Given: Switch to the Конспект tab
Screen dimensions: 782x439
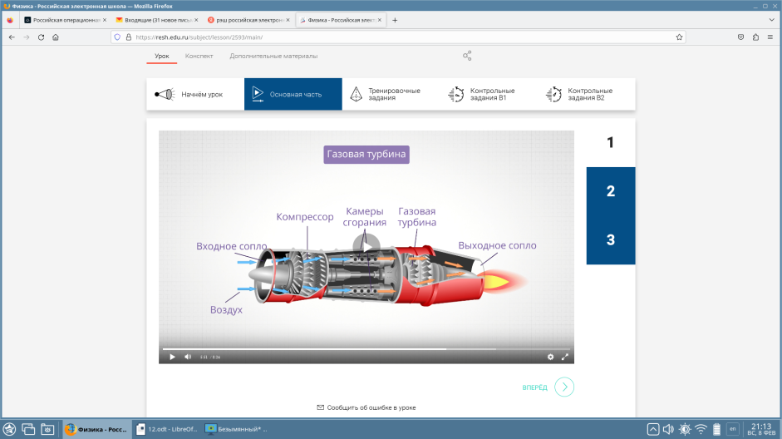Looking at the screenshot, I should point(199,56).
